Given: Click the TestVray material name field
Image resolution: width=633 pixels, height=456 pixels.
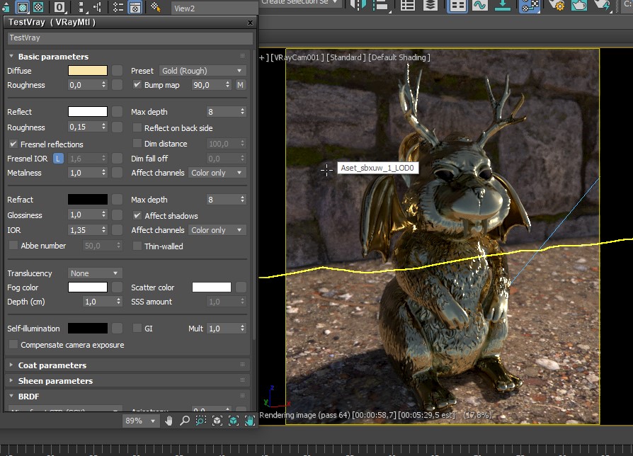Looking at the screenshot, I should pos(130,38).
